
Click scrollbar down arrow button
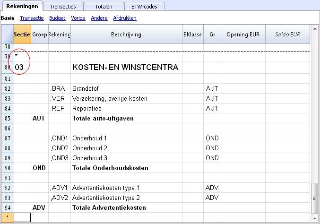coord(315,218)
